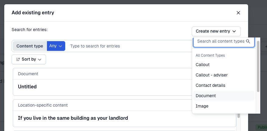Select Callout content type

pyautogui.click(x=203, y=65)
